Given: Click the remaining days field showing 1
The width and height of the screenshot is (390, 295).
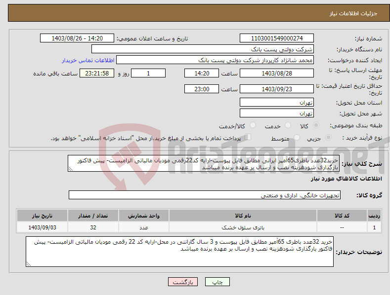Looking at the screenshot, I should pyautogui.click(x=148, y=73).
